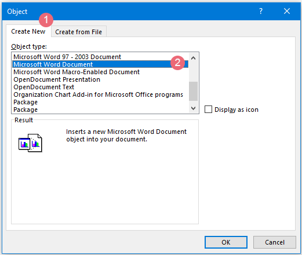The image size is (302, 255).
Task: Click the list scroll up arrow
Action: click(x=193, y=58)
